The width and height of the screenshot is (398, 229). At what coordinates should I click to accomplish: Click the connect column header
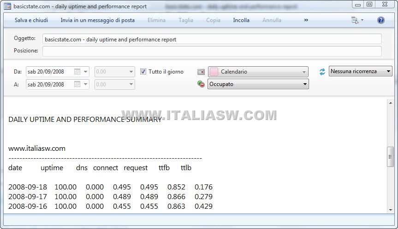pos(106,168)
